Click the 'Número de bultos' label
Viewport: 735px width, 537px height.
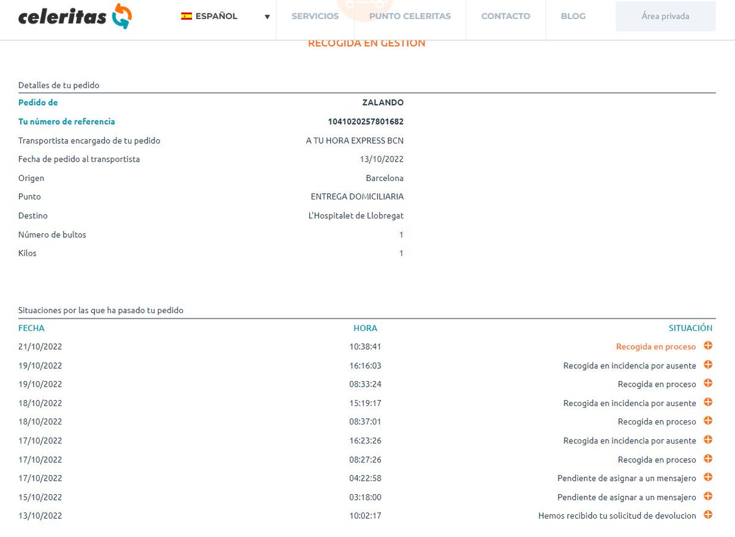tap(52, 235)
